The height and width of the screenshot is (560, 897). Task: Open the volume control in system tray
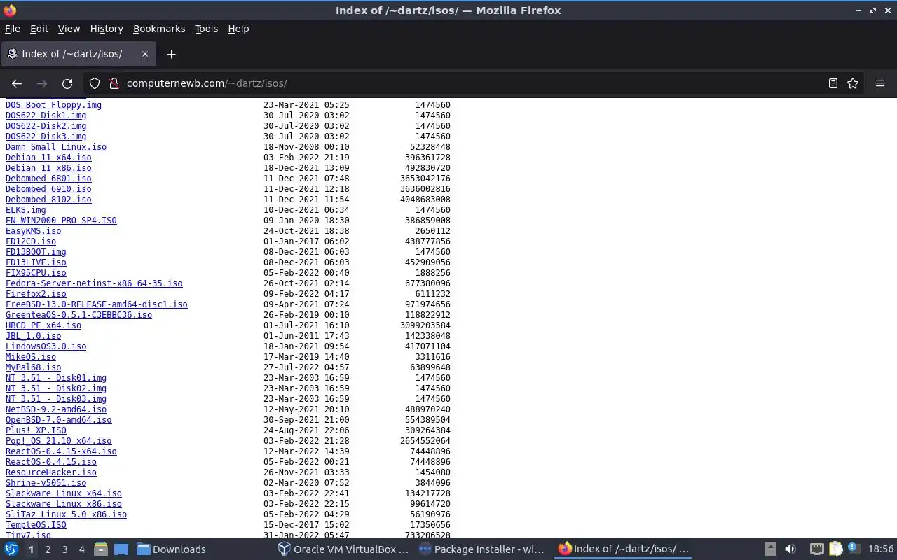[x=790, y=549]
